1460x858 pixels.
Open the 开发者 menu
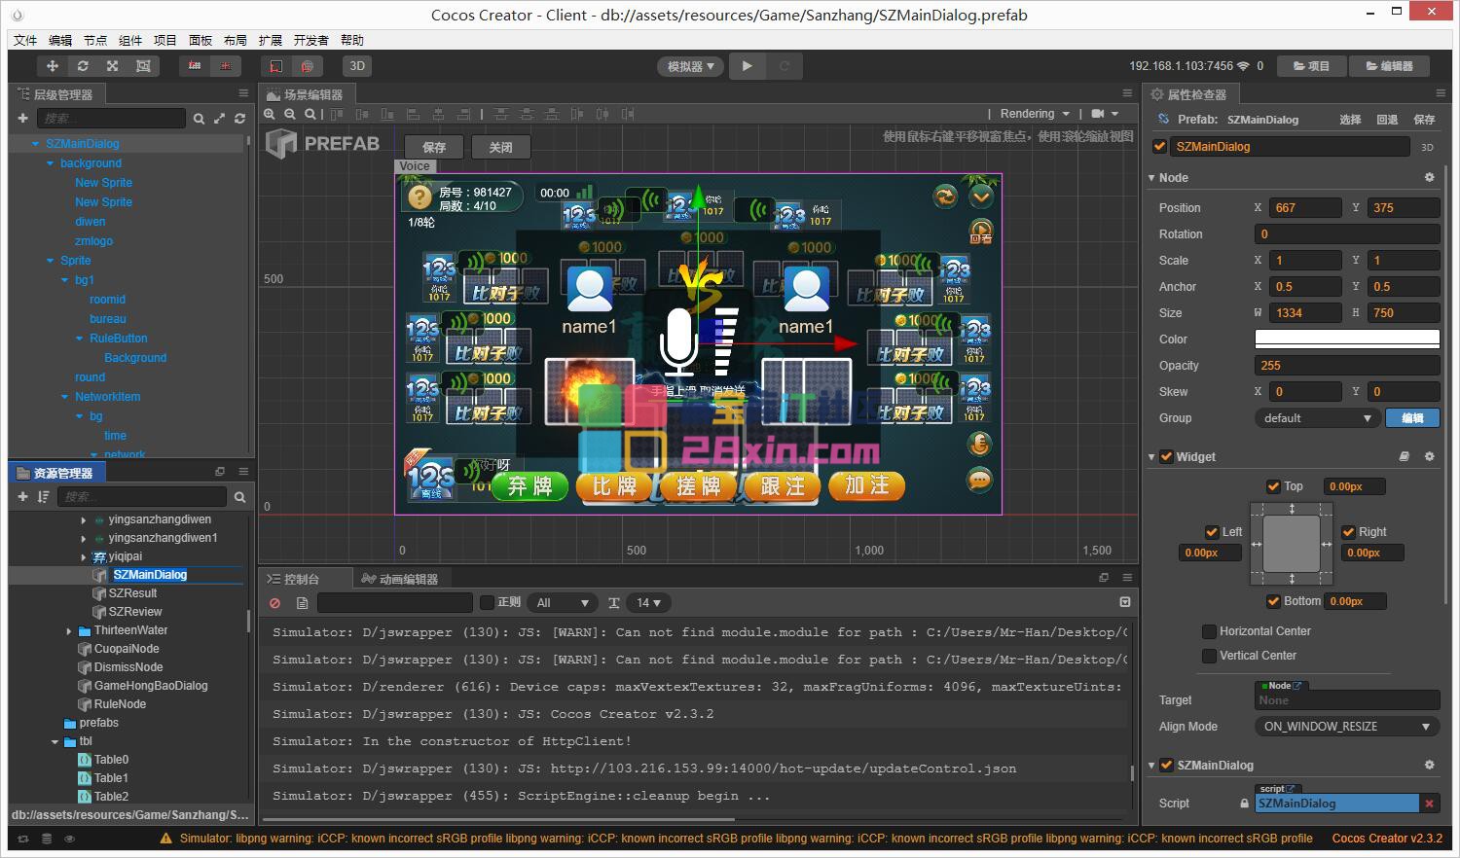coord(310,41)
